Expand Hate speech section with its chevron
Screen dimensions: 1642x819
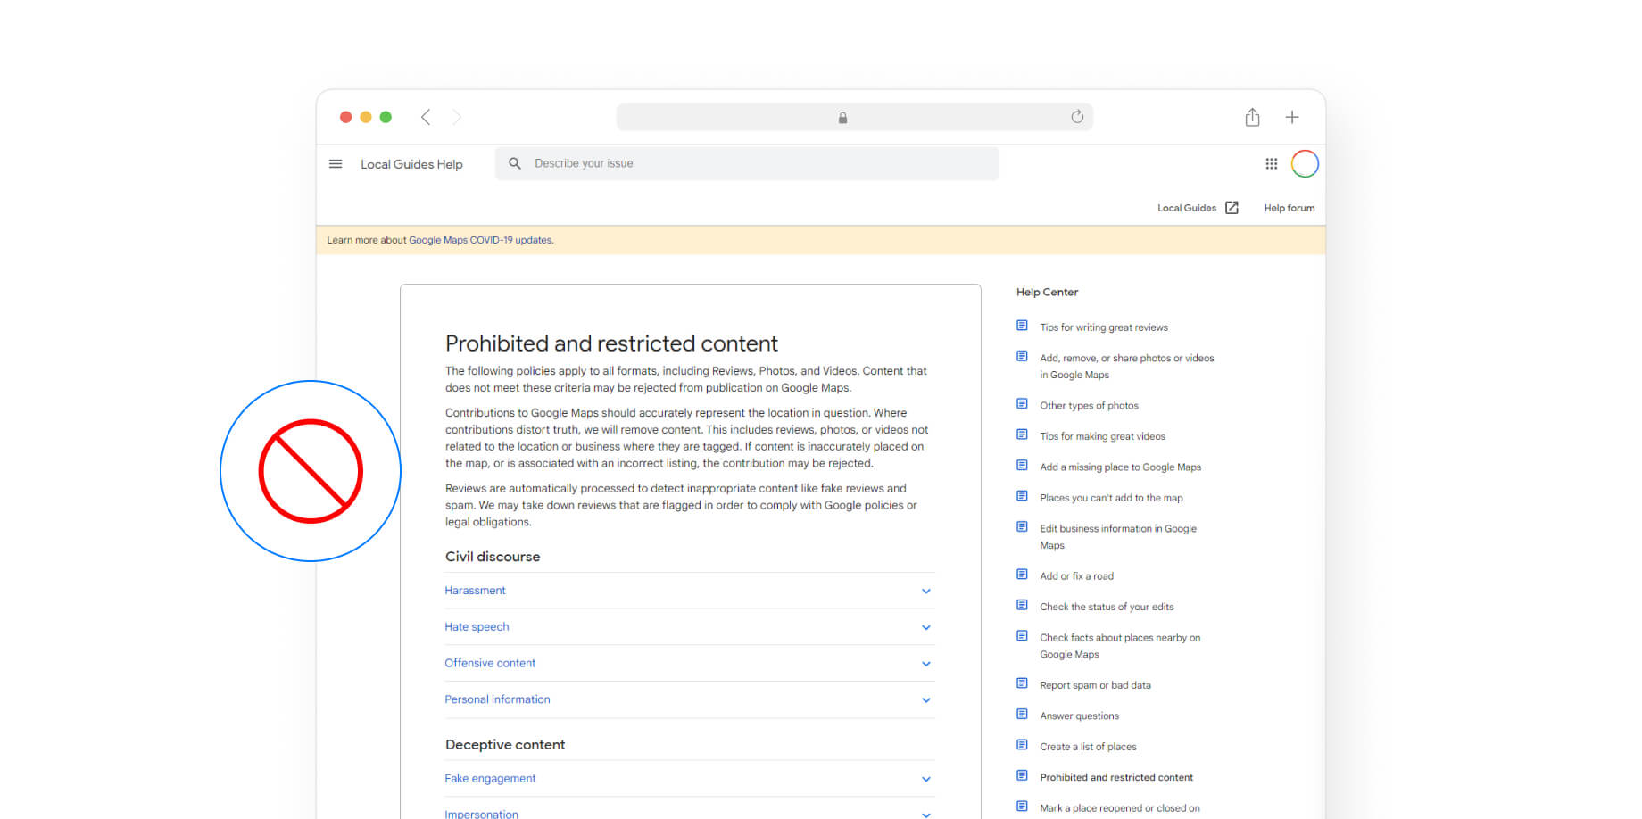point(926,628)
